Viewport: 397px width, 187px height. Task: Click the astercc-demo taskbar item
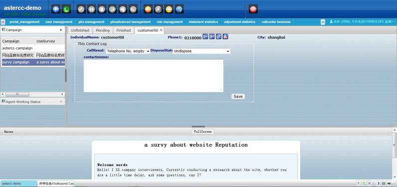coord(18,184)
